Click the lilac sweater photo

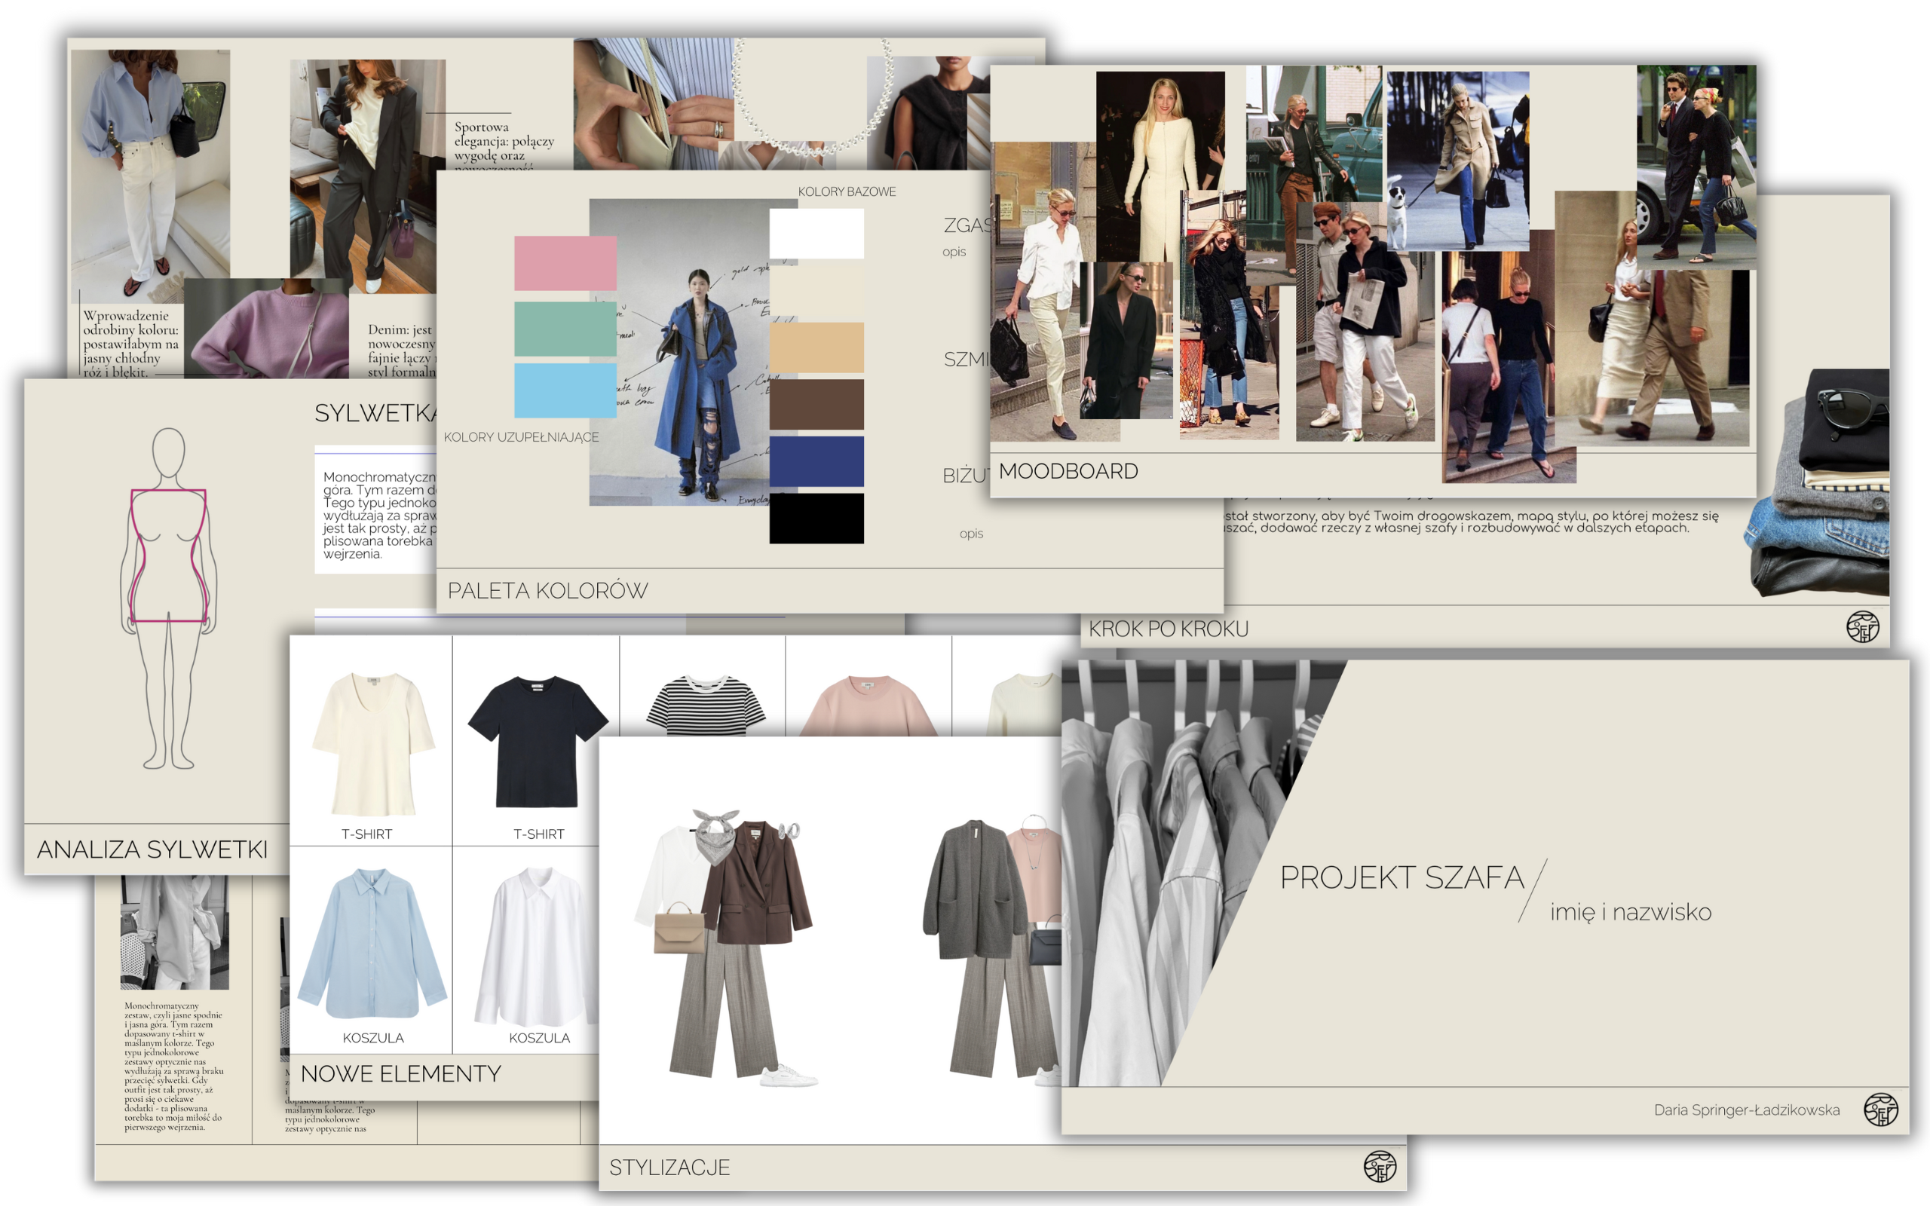tap(266, 328)
